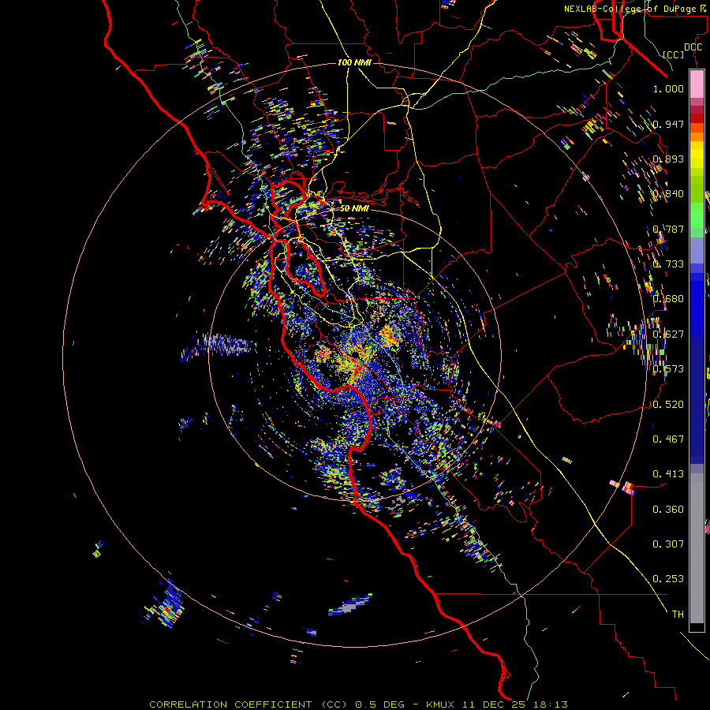
Task: Click the 18:13 timestamp in caption
Action: [550, 704]
